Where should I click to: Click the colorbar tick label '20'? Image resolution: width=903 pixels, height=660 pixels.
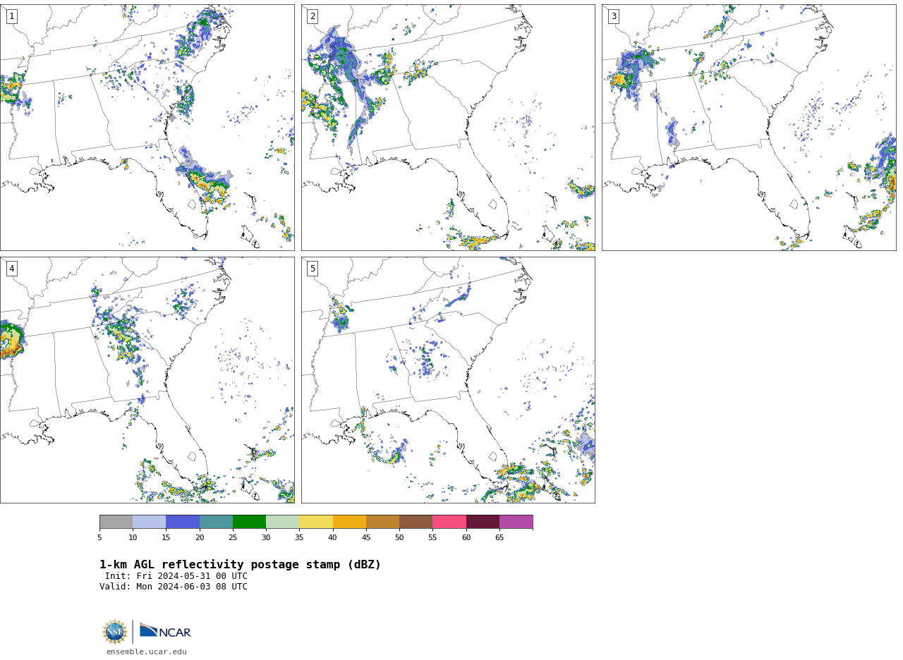(200, 538)
